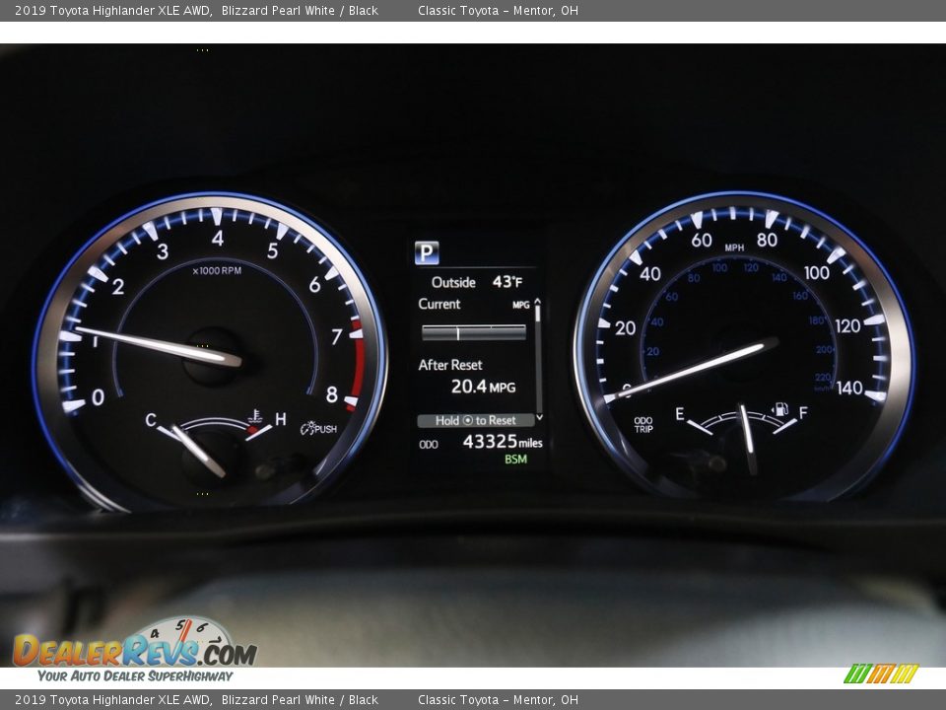
Task: Click the colored stripes logo at bottom right
Action: pyautogui.click(x=880, y=674)
